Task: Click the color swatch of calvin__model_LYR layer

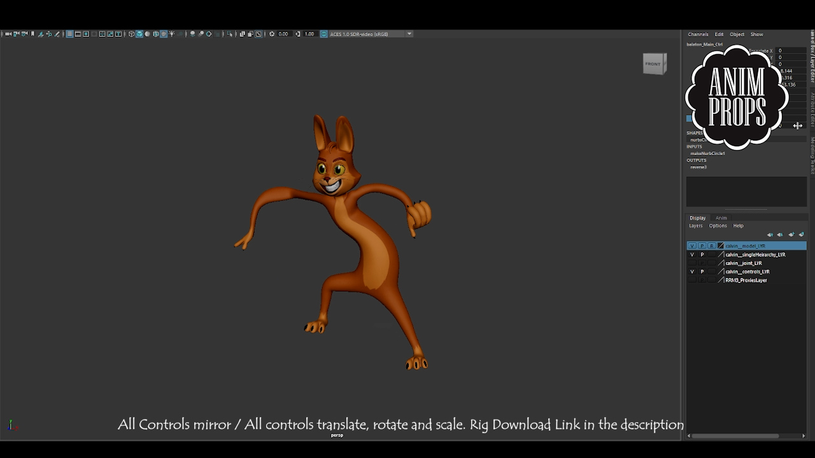Action: click(720, 246)
